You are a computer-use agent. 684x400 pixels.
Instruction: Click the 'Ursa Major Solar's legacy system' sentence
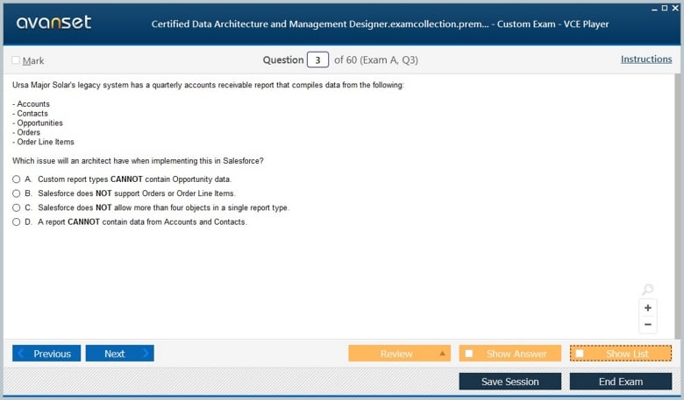tap(208, 85)
